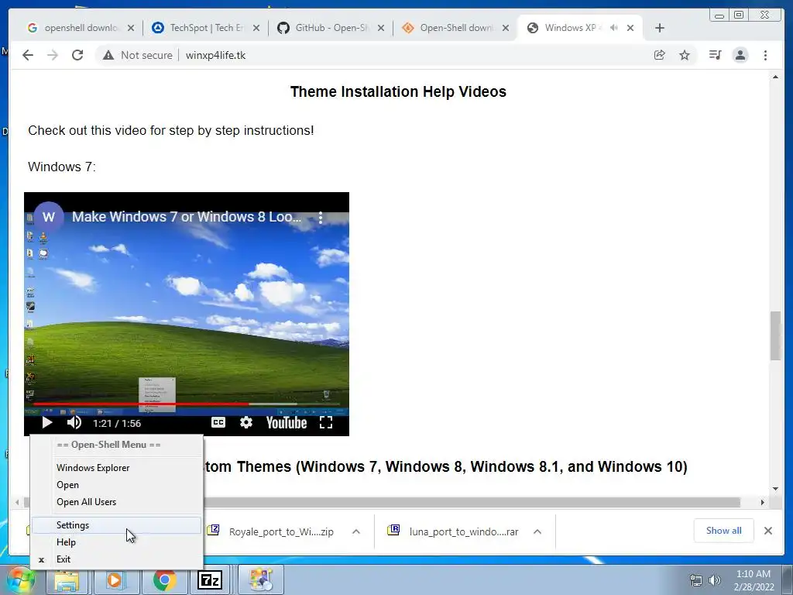
Task: Open 7-Zip from the taskbar
Action: pyautogui.click(x=210, y=580)
